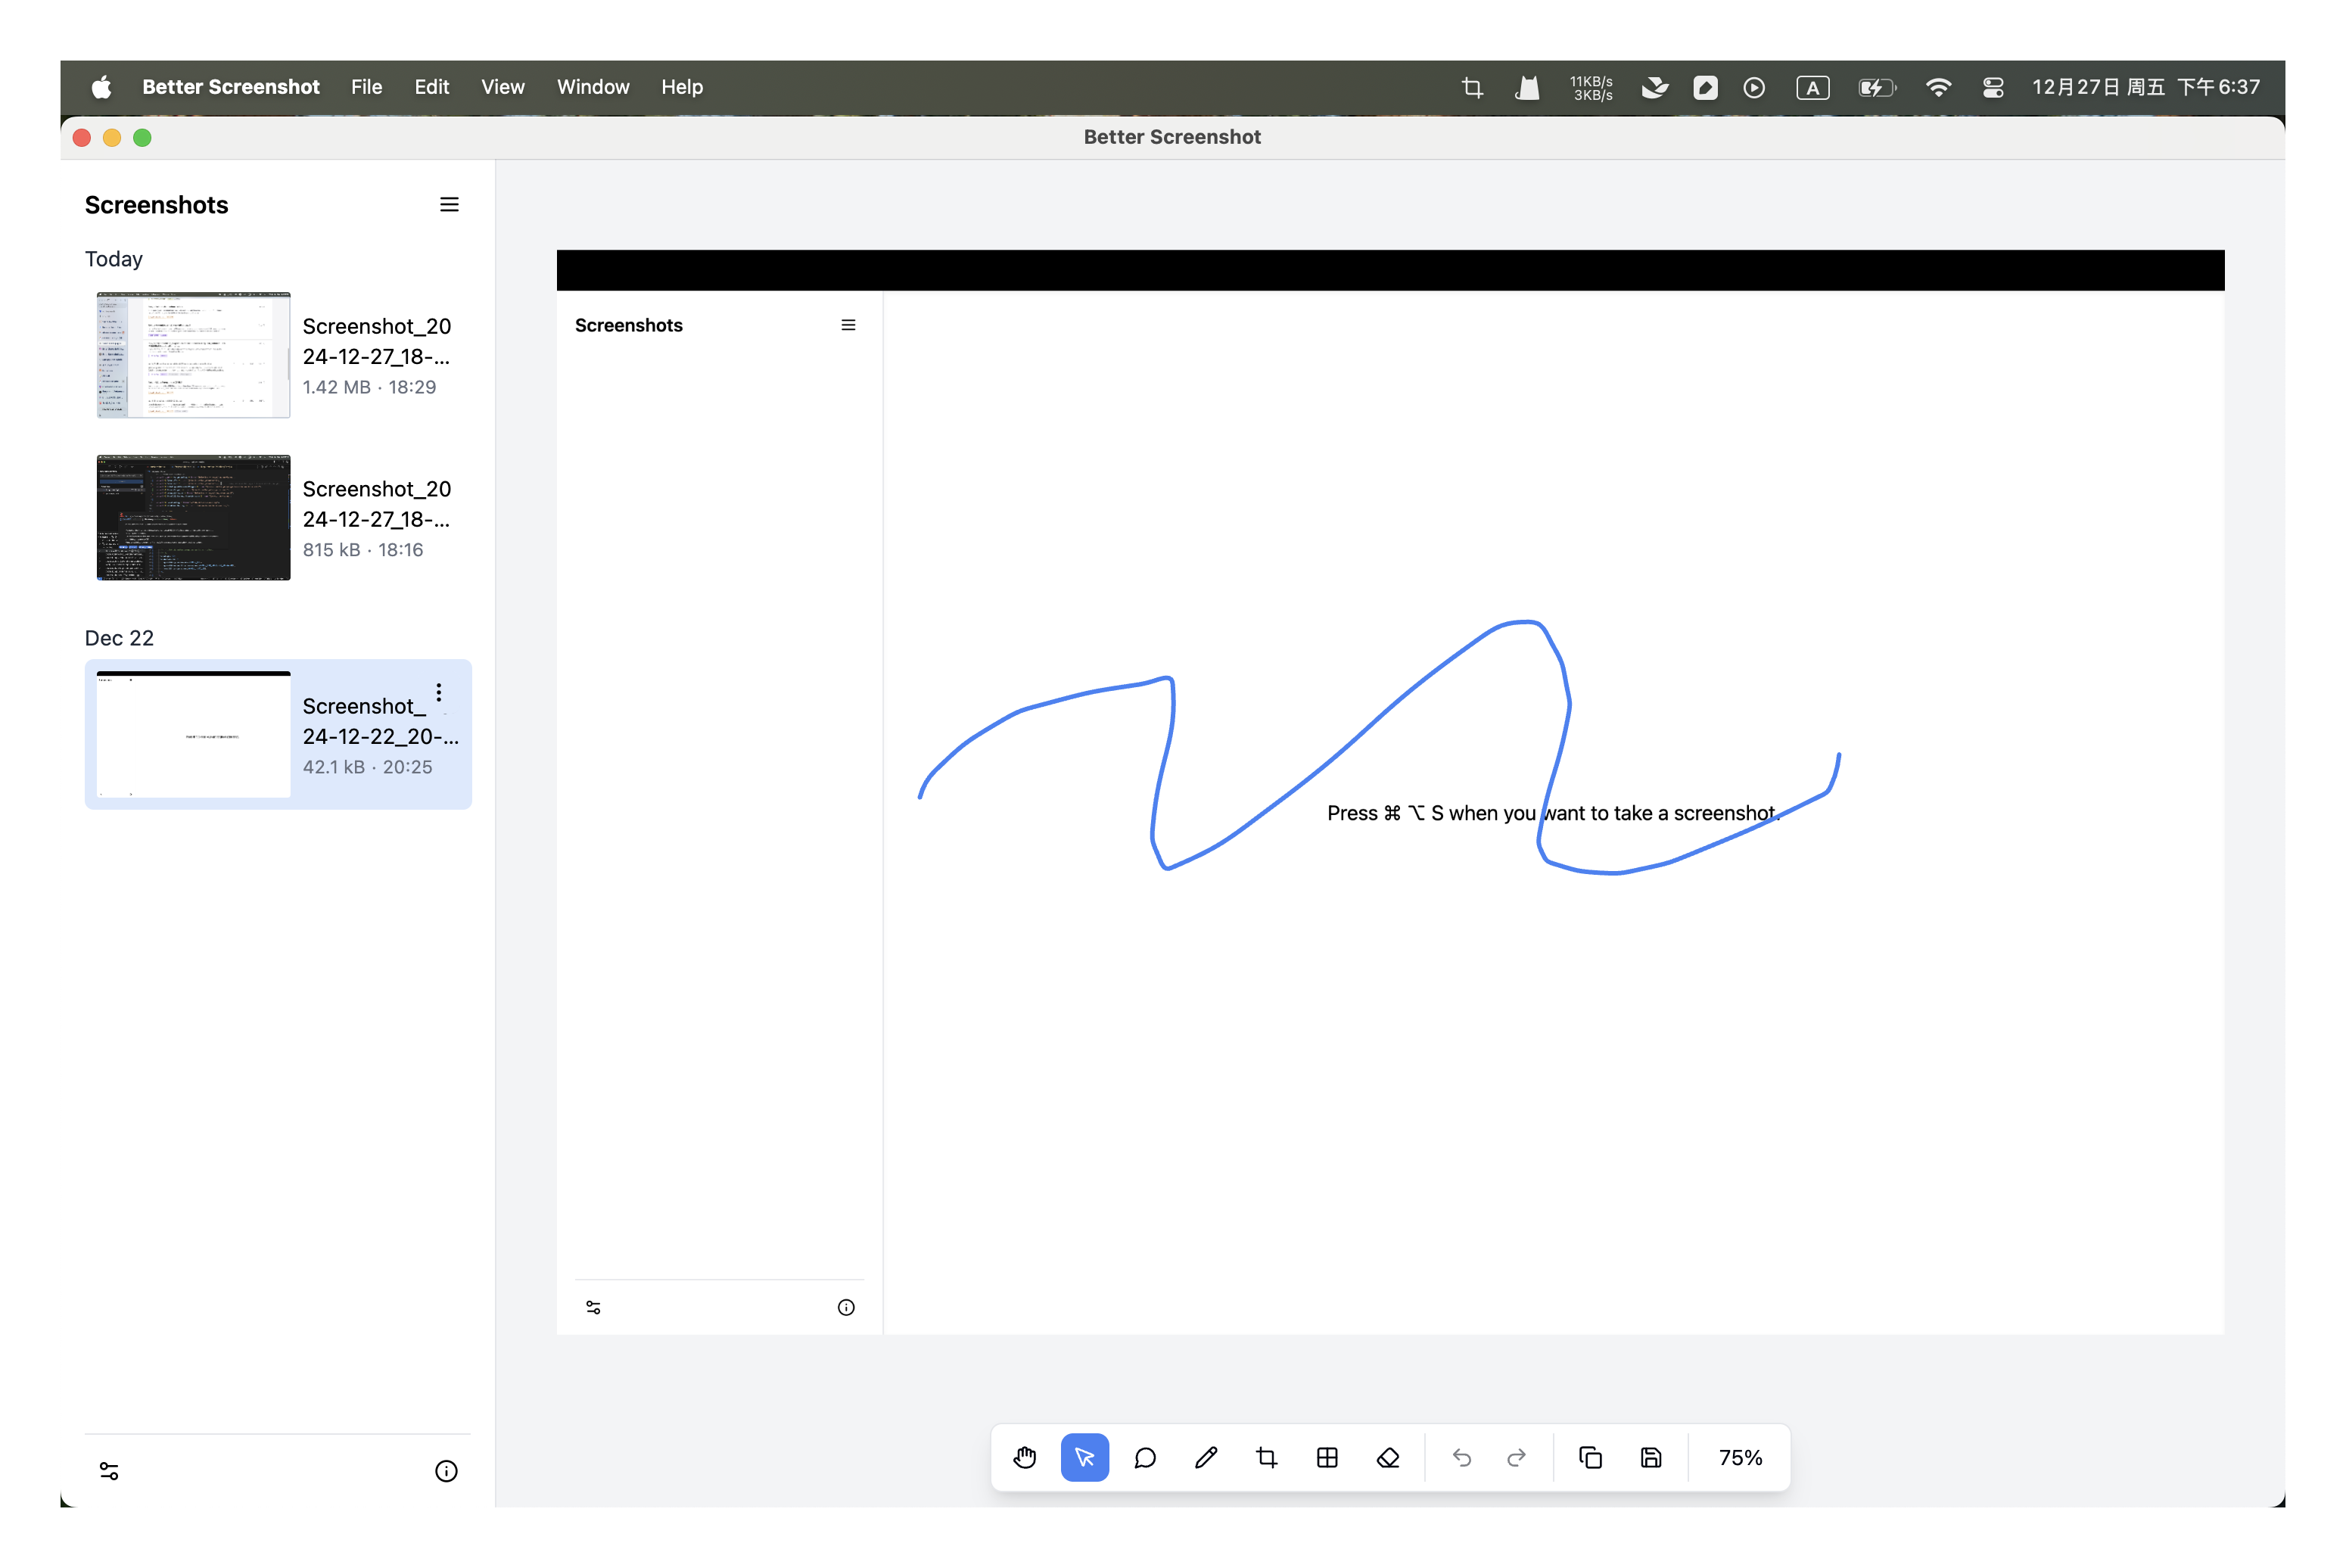Select the grid mosaic tool
This screenshot has width=2346, height=1568.
point(1327,1457)
